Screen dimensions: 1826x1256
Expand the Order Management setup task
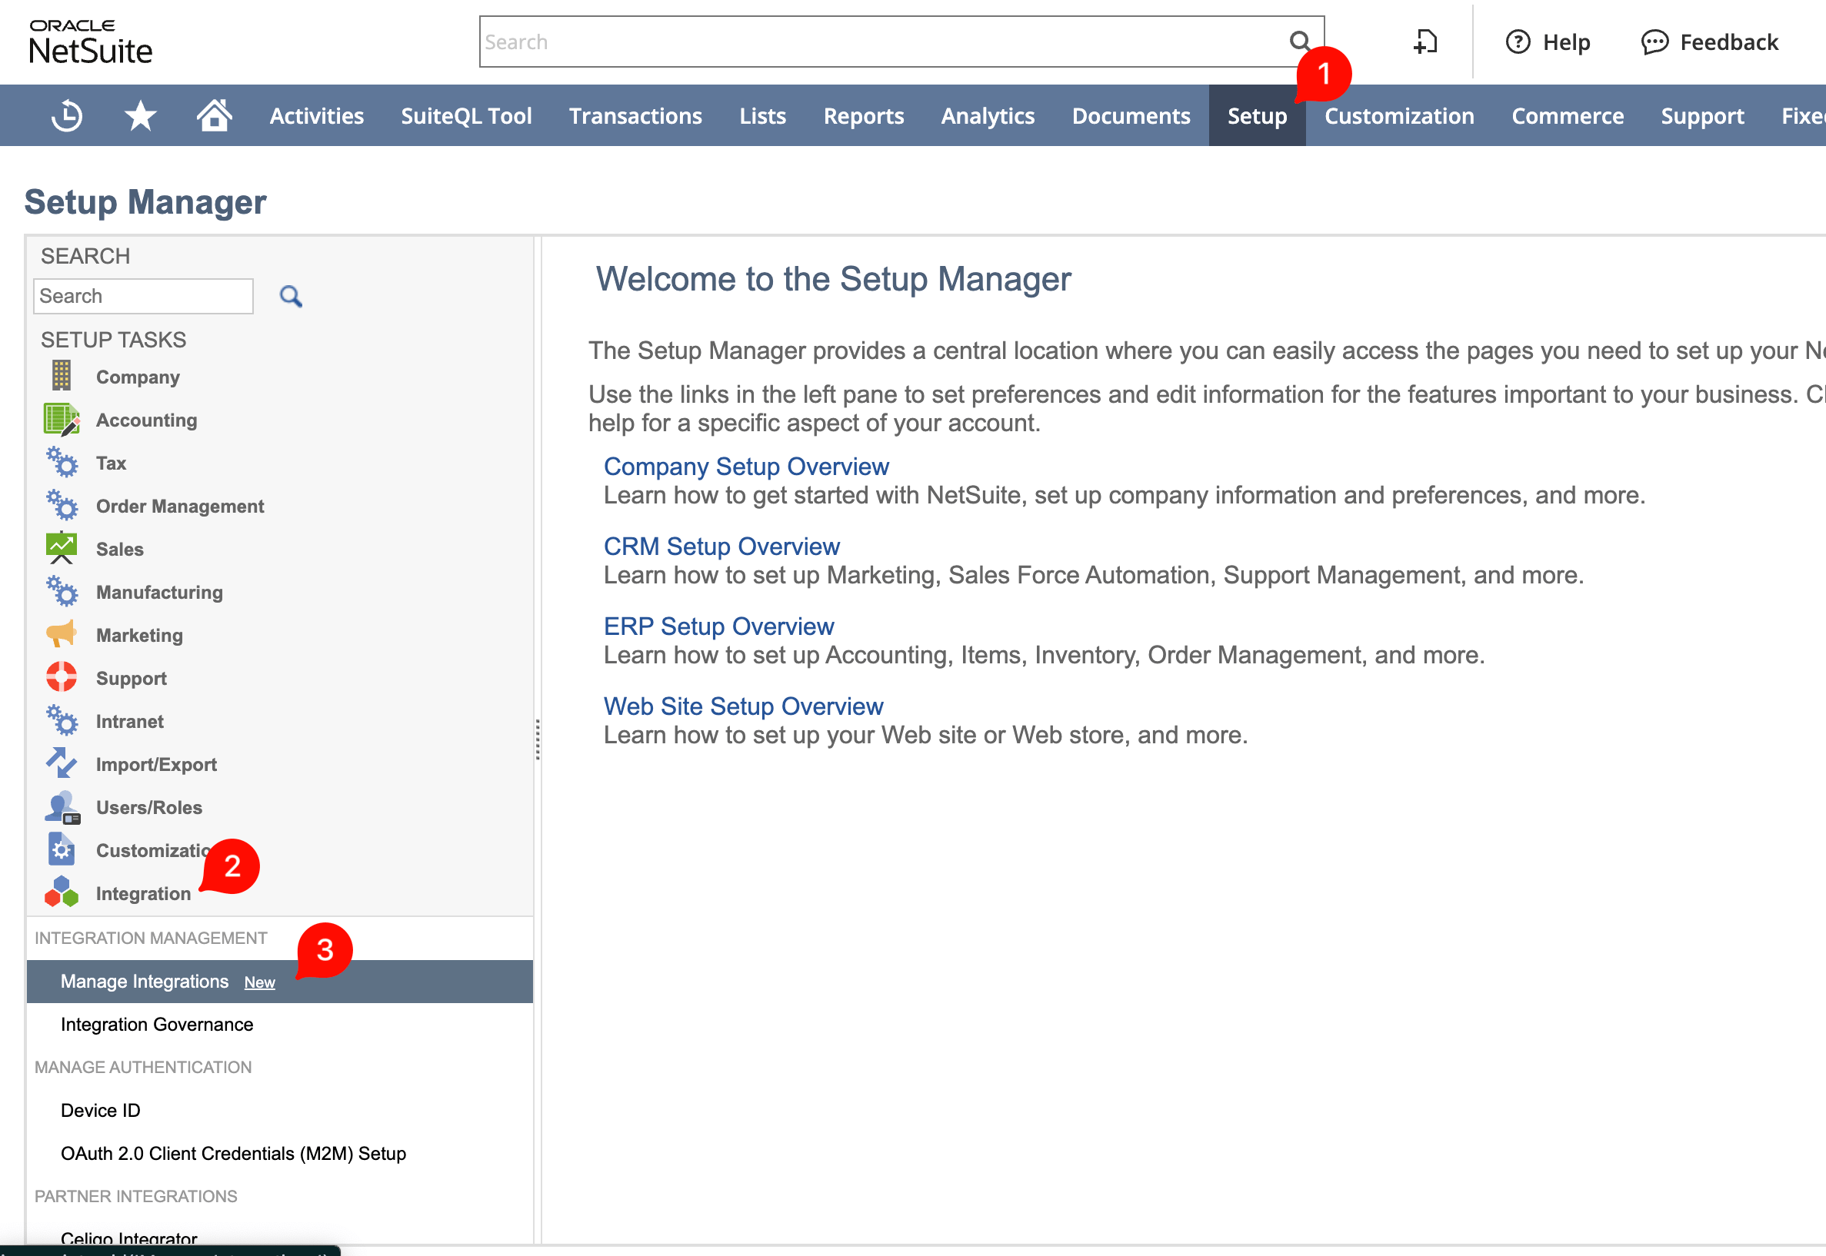click(x=179, y=506)
